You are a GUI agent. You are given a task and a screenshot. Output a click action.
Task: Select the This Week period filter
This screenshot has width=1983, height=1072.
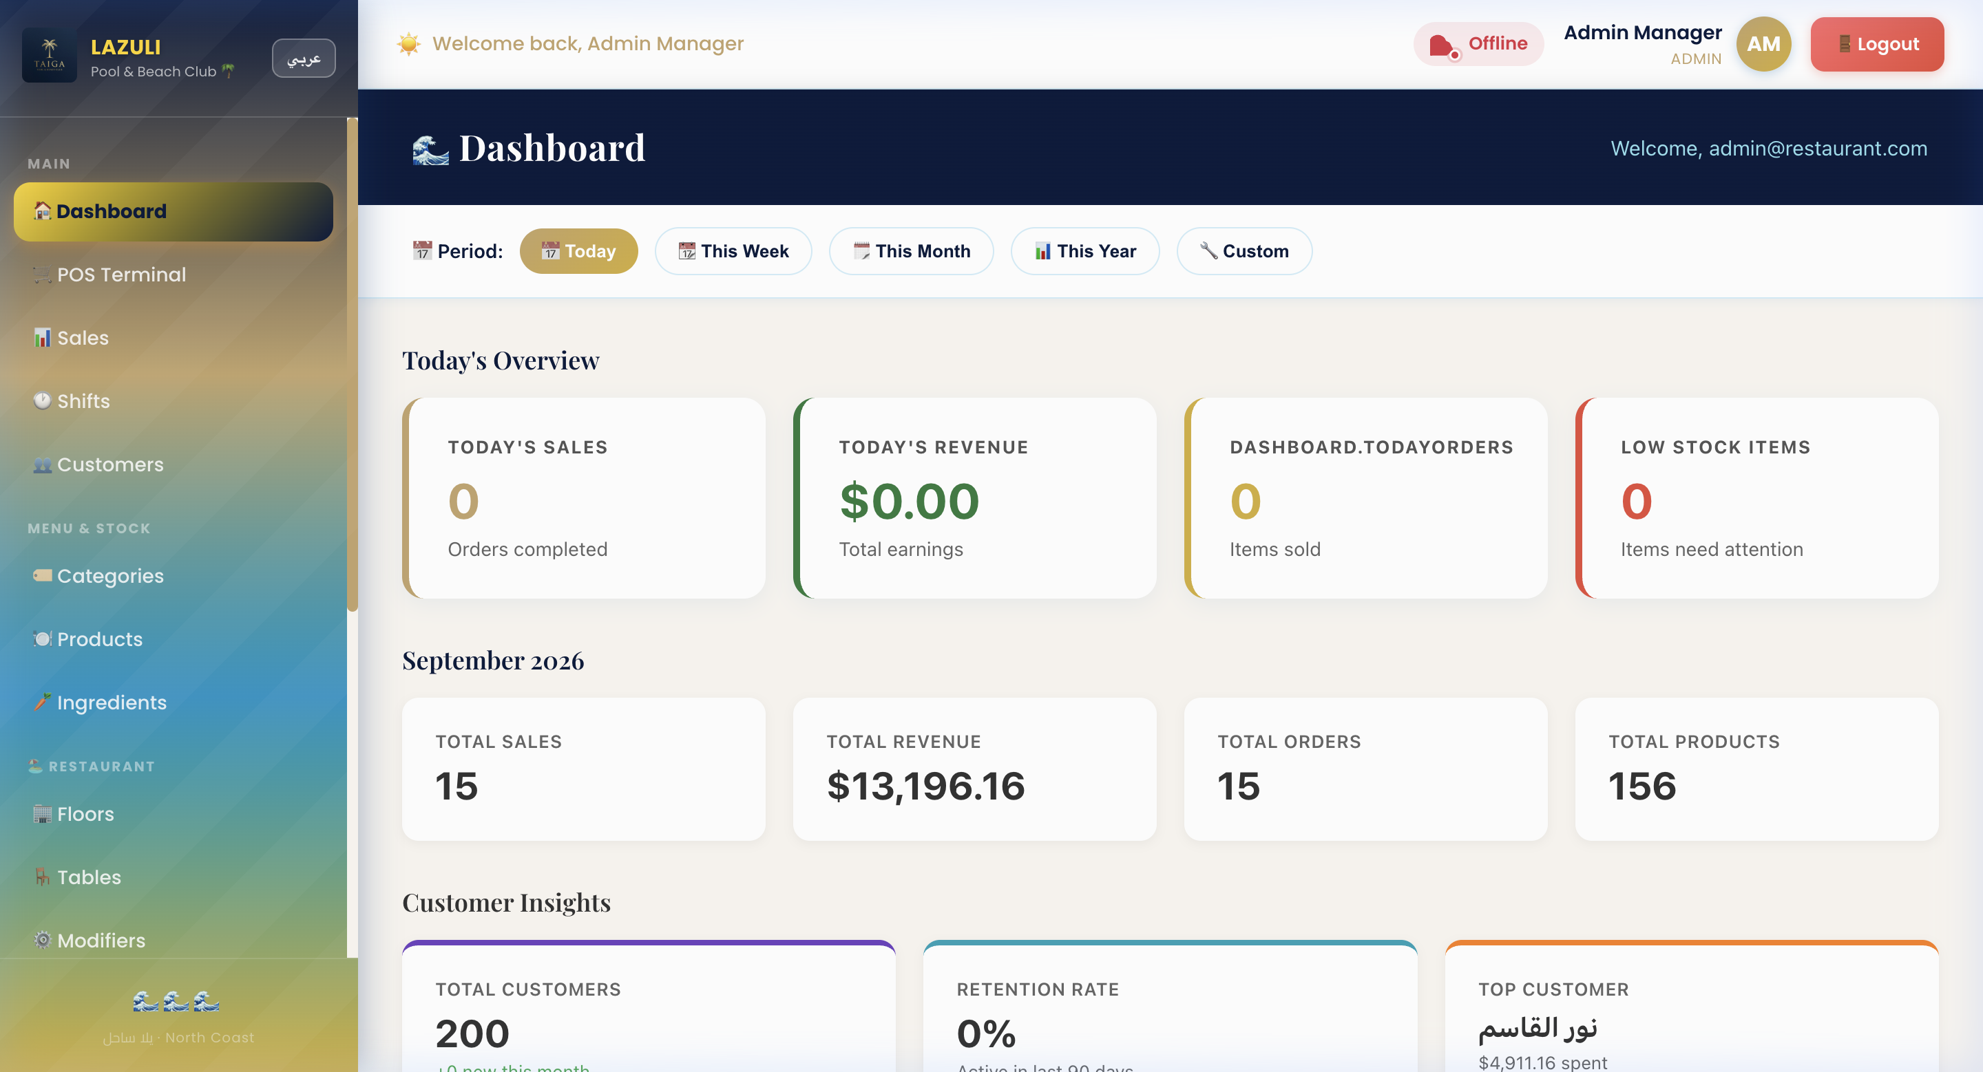[x=733, y=250]
